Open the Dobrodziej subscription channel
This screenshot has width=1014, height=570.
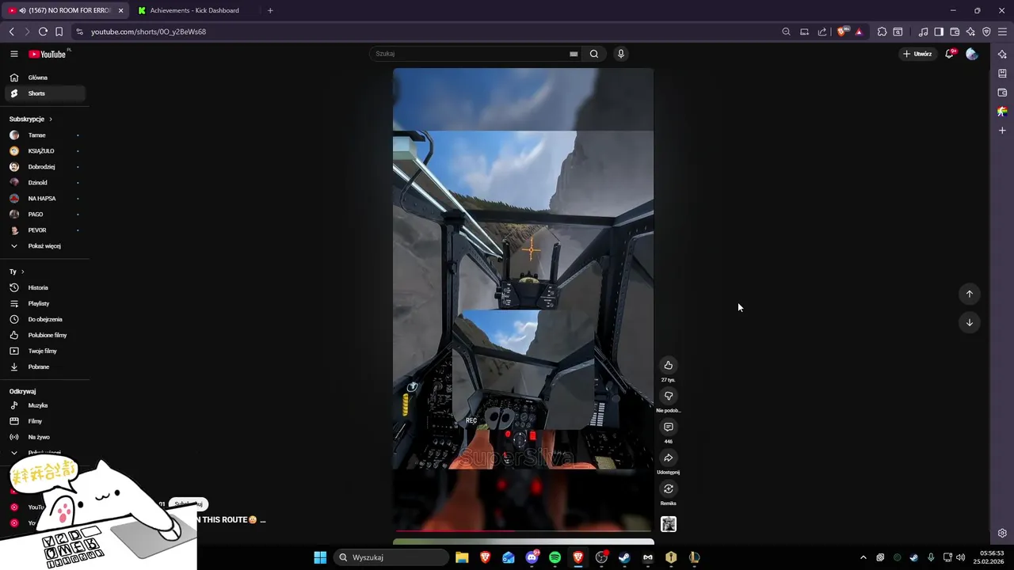[x=44, y=167]
